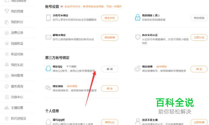The image size is (209, 125).
Task: Click the 立即认证 button
Action: point(199,37)
